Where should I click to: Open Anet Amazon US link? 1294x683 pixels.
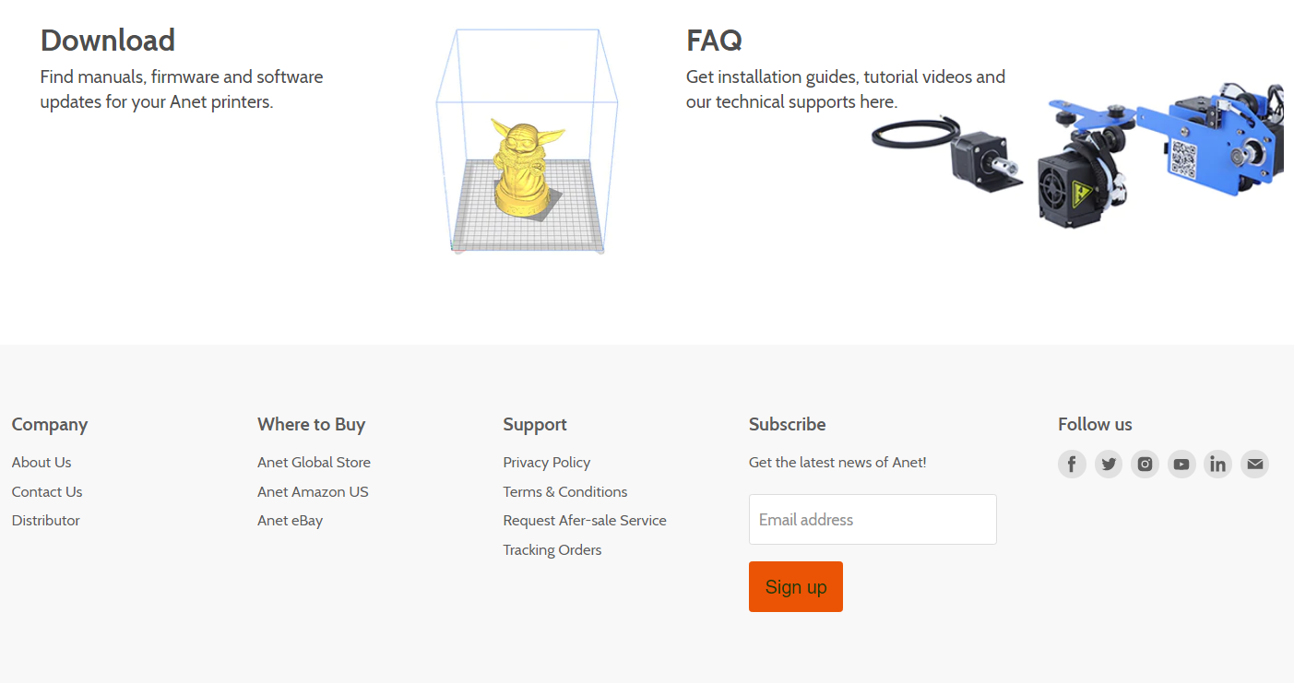click(x=313, y=492)
